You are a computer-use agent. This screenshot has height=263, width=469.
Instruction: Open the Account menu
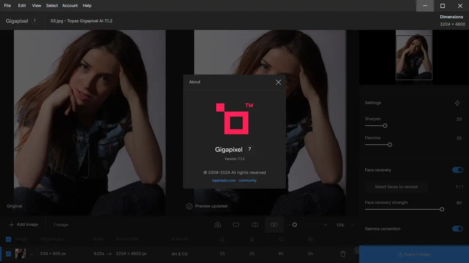tap(70, 5)
